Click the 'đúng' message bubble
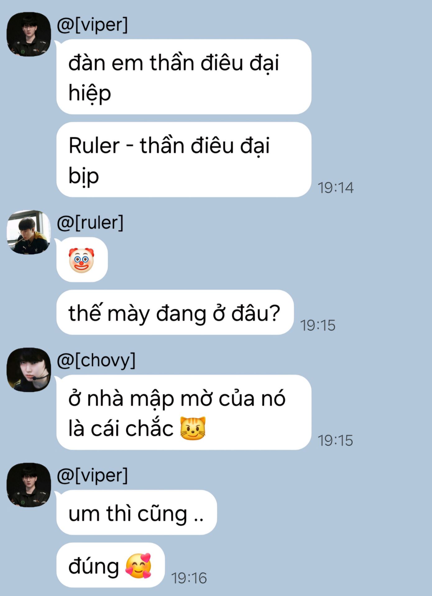The image size is (432, 596). (x=110, y=565)
